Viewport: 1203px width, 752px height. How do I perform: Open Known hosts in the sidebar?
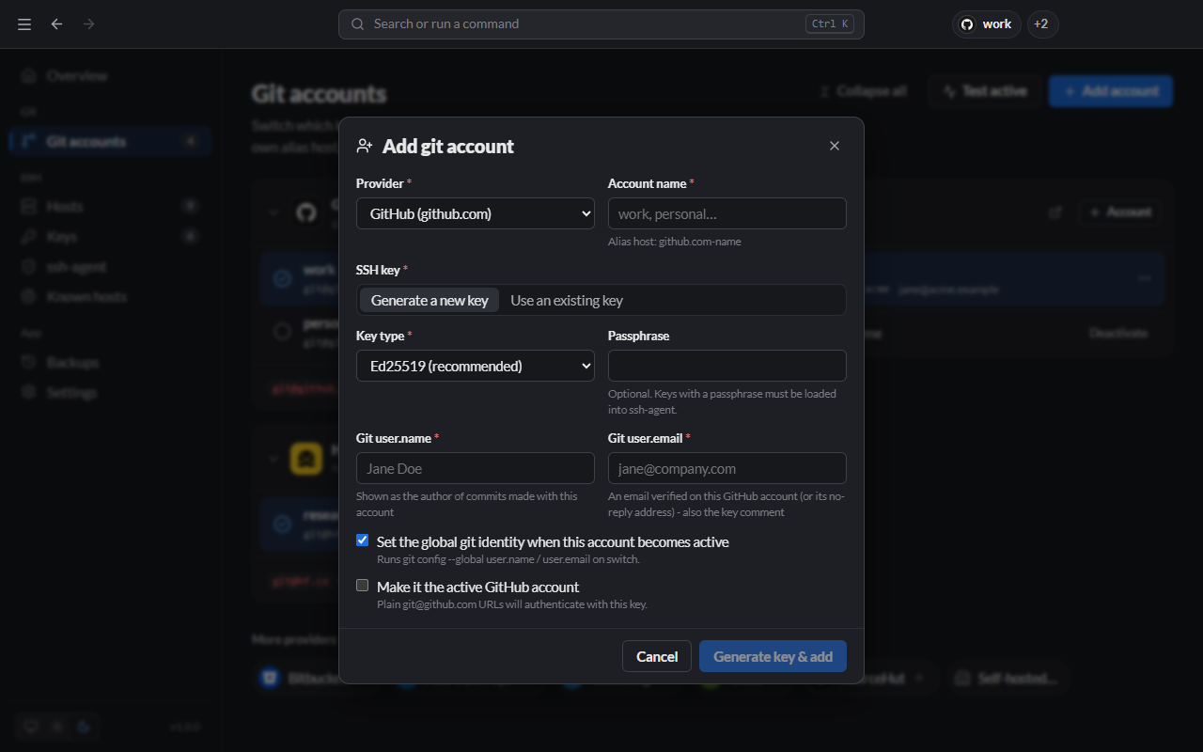click(x=110, y=296)
